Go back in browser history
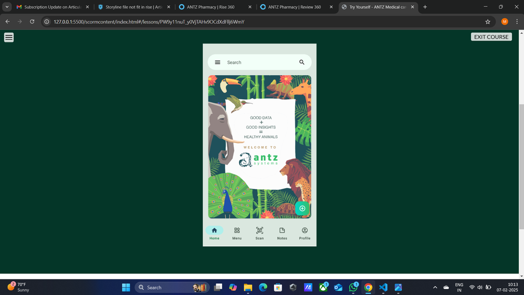 tap(7, 22)
